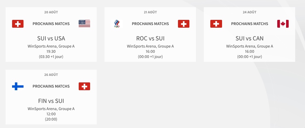
Task: Select the 24 AOÛT date label
Action: pos(249,12)
